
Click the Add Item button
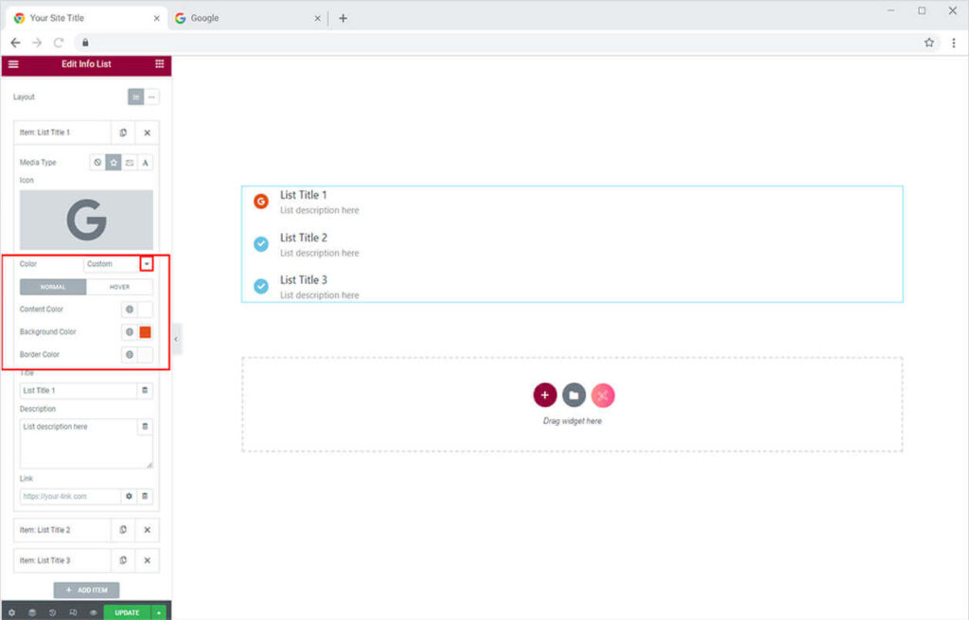click(86, 590)
